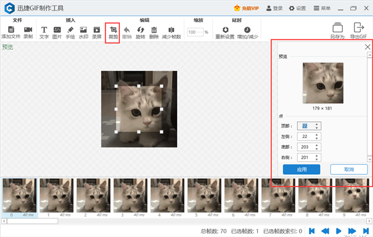Click the crop preview thumbnail image
This screenshot has height=237, width=373.
323,83
